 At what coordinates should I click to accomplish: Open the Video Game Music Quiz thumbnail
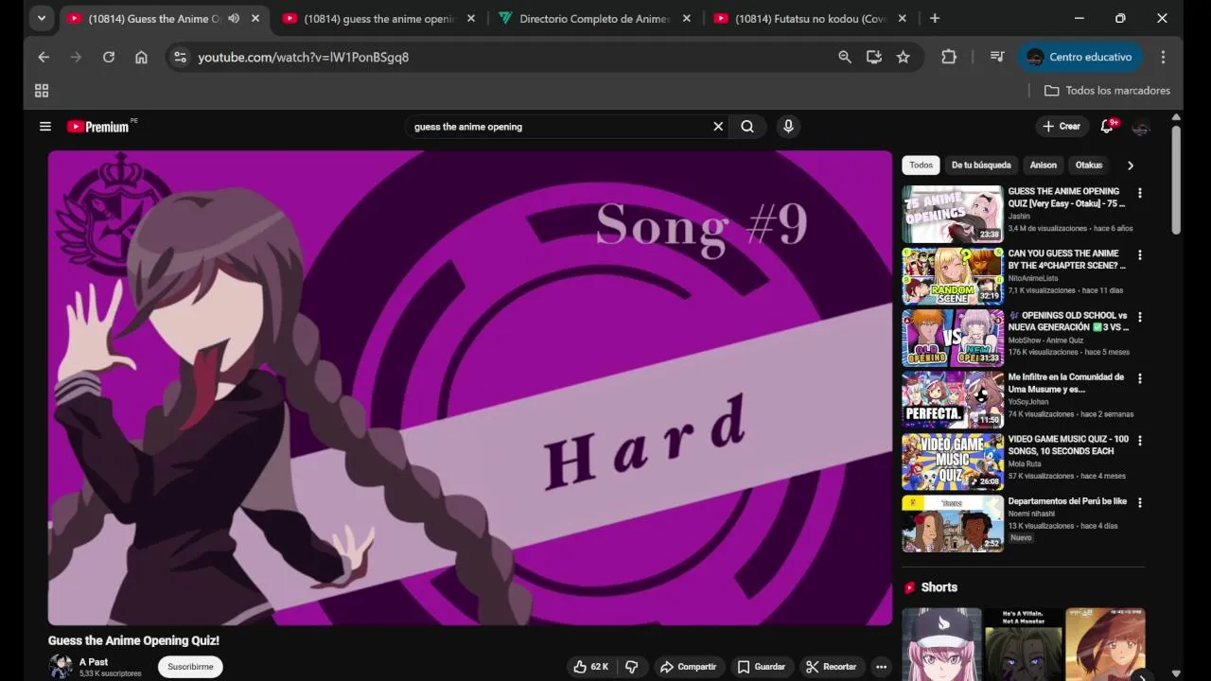click(953, 462)
